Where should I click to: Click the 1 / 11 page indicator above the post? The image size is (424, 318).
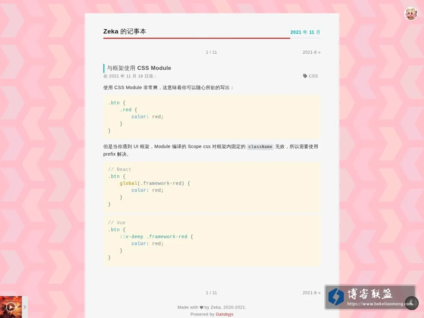(x=211, y=52)
